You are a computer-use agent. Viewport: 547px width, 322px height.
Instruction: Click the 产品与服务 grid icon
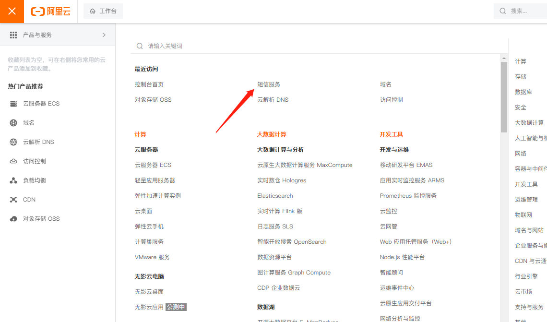13,35
